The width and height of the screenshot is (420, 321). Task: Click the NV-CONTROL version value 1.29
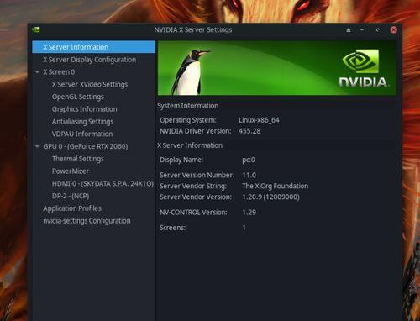tap(249, 213)
